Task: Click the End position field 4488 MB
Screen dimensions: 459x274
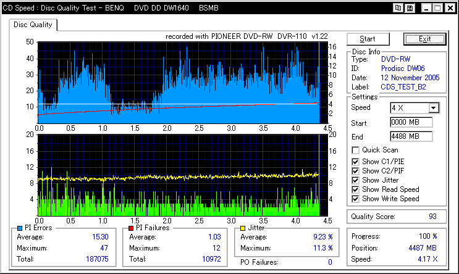Action: pyautogui.click(x=411, y=136)
